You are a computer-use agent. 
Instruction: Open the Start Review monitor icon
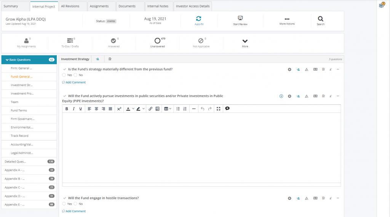[240, 18]
